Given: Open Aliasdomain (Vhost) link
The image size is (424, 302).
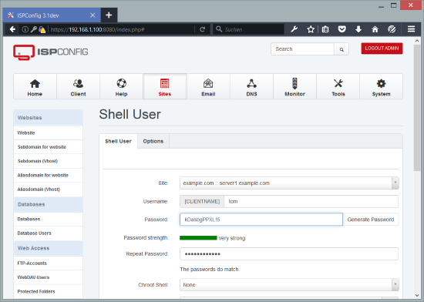Looking at the screenshot, I should point(48,190).
